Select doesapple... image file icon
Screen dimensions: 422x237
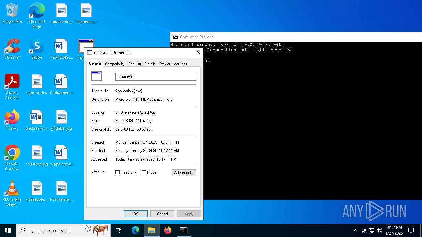(x=37, y=191)
